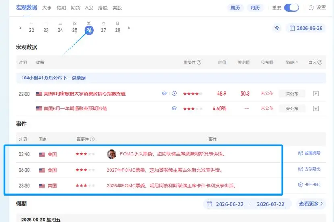Viewport: 334px width, 222px height.
Task: Open the 影响 filter dropdown
Action: click(292, 62)
